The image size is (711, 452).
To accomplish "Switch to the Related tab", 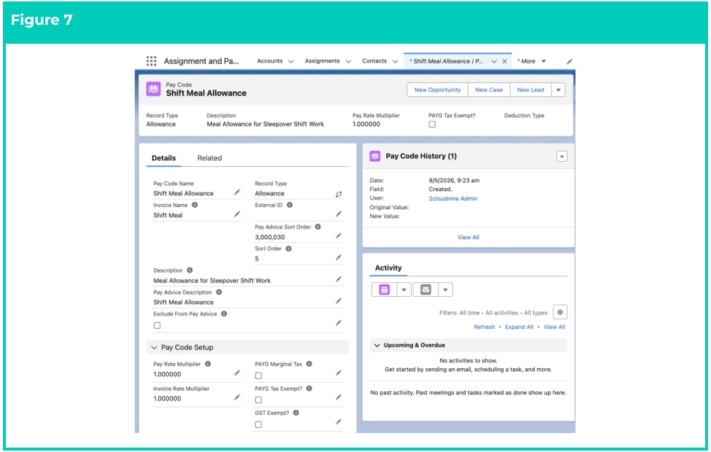I will [210, 158].
